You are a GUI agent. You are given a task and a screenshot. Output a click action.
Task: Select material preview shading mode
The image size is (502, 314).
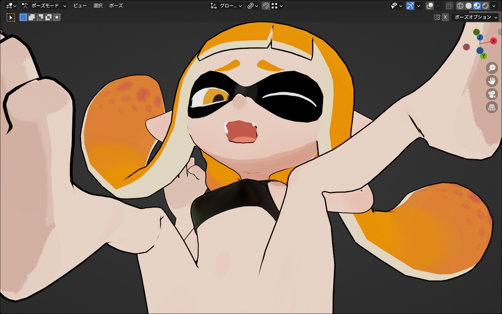477,6
